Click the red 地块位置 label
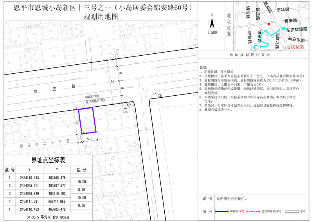 [295, 47]
